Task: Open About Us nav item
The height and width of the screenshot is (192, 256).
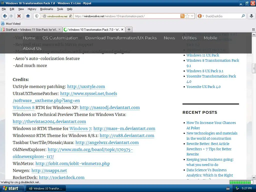Action: click(32, 48)
